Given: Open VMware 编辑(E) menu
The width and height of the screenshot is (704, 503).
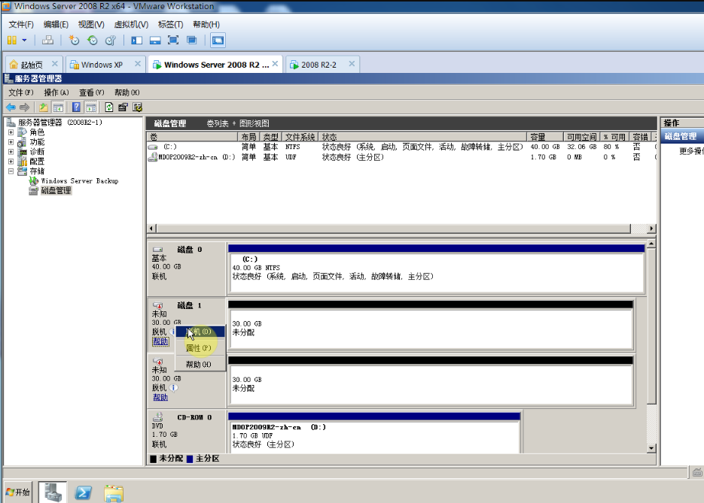Looking at the screenshot, I should point(56,24).
